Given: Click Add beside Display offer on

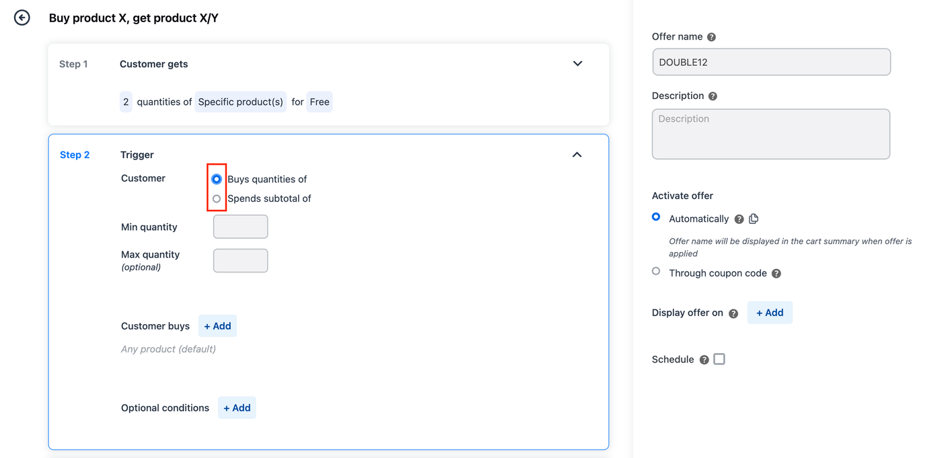Looking at the screenshot, I should tap(770, 313).
